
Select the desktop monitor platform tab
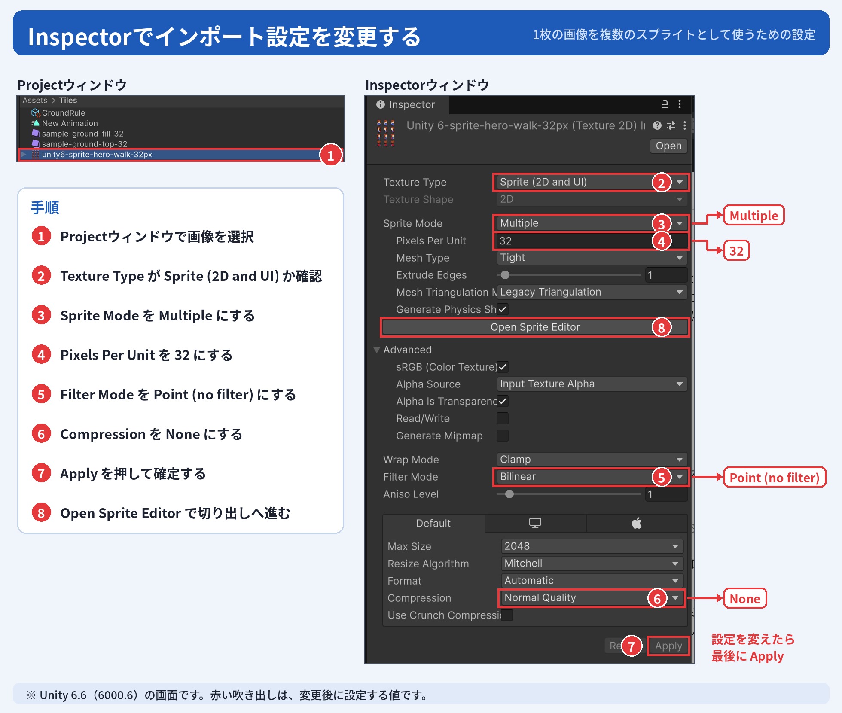coord(535,523)
